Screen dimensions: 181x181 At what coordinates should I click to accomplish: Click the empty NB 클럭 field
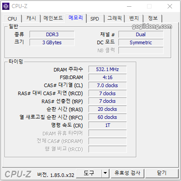(141, 51)
